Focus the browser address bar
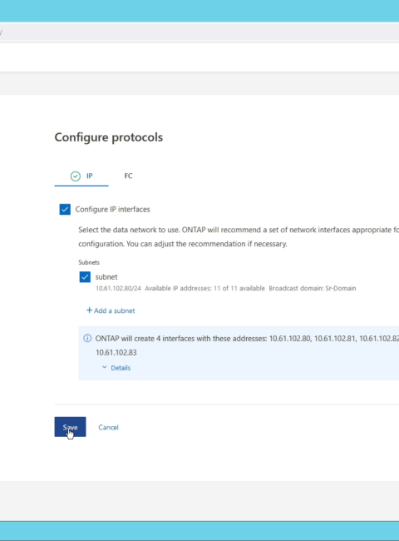Viewport: 399px width, 541px height. (x=199, y=32)
